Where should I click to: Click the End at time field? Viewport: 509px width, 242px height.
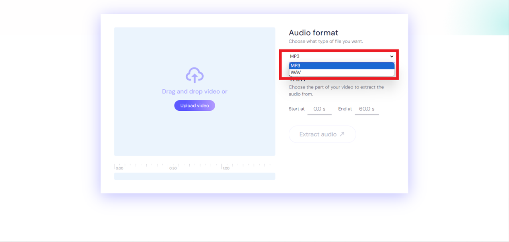coord(367,109)
